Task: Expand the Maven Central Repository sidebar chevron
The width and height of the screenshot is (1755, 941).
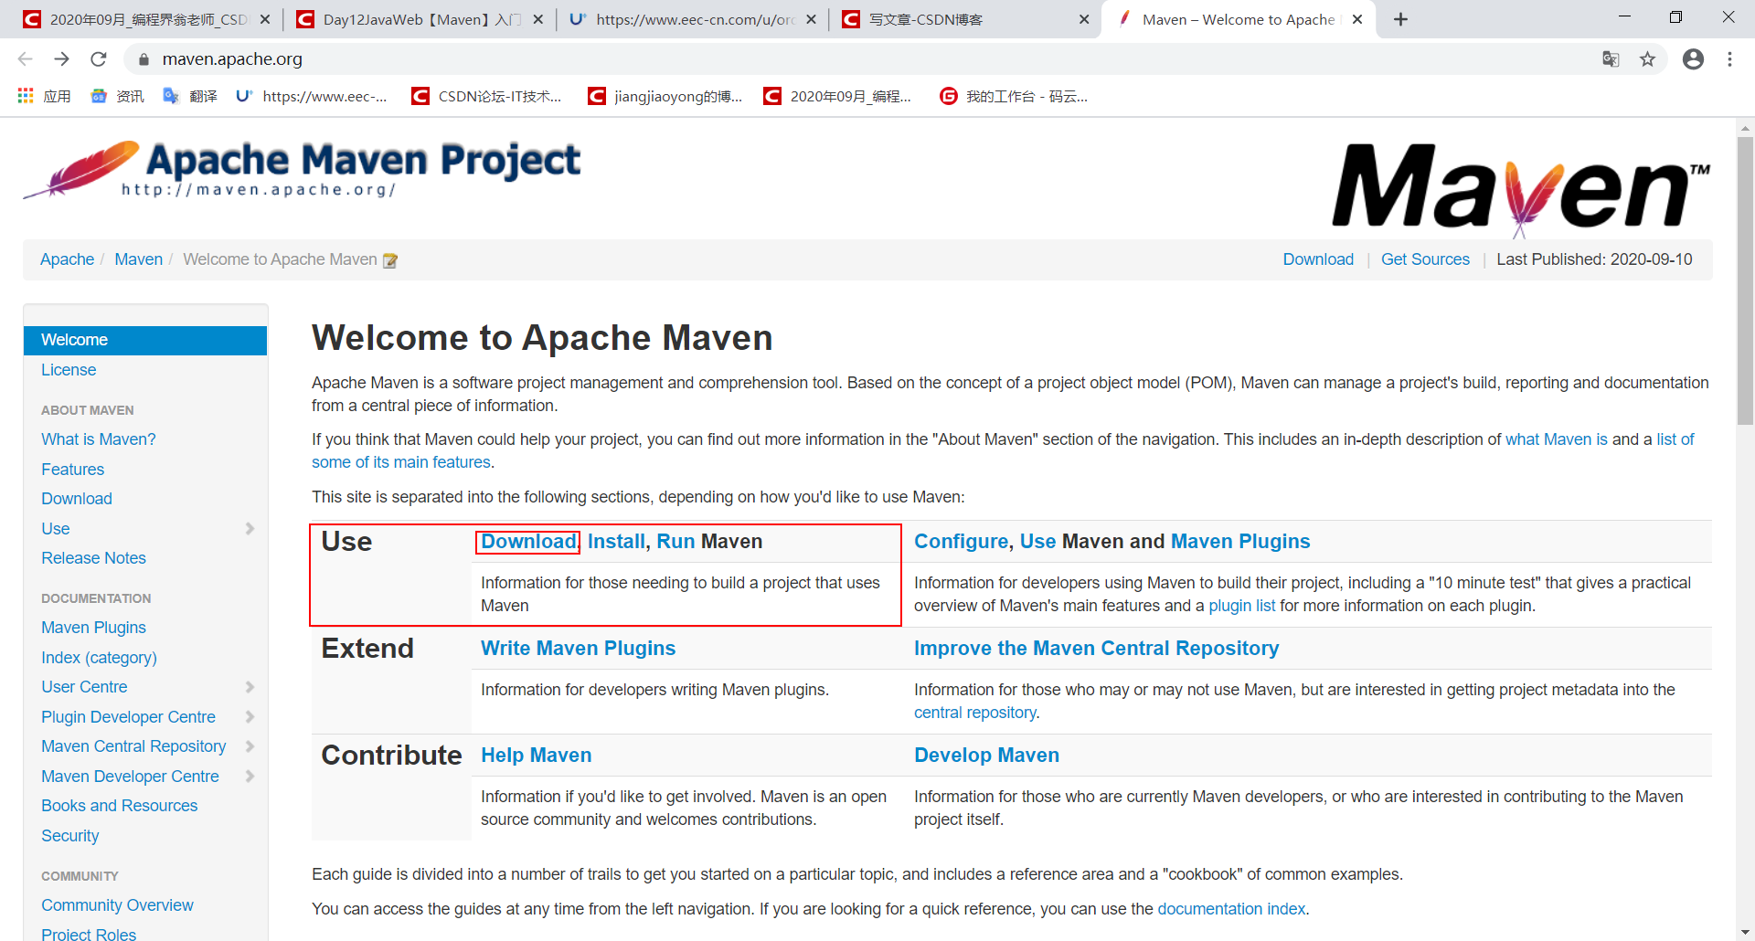Action: [250, 746]
